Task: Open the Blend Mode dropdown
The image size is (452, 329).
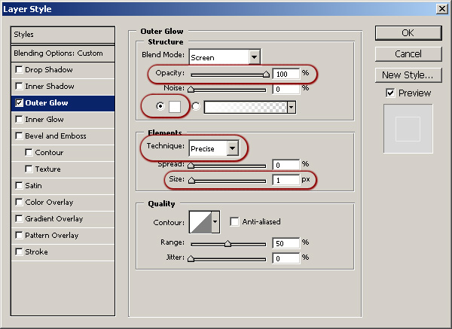Action: pos(254,56)
